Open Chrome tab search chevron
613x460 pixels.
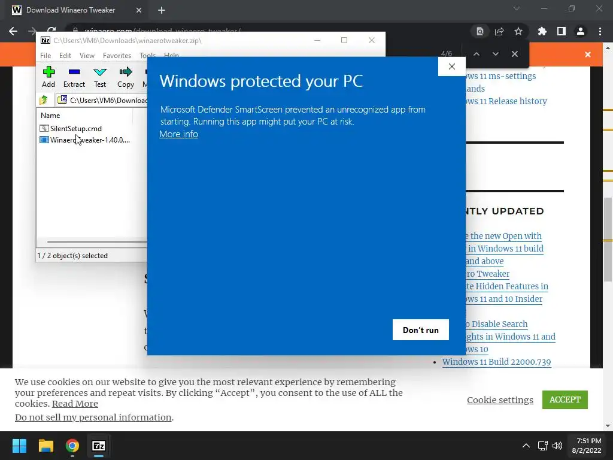(517, 8)
